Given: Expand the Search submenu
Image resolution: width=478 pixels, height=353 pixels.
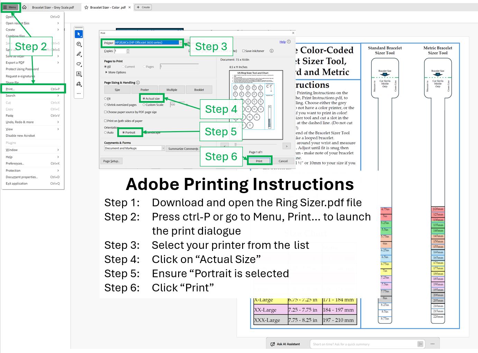Looking at the screenshot, I should point(33,96).
